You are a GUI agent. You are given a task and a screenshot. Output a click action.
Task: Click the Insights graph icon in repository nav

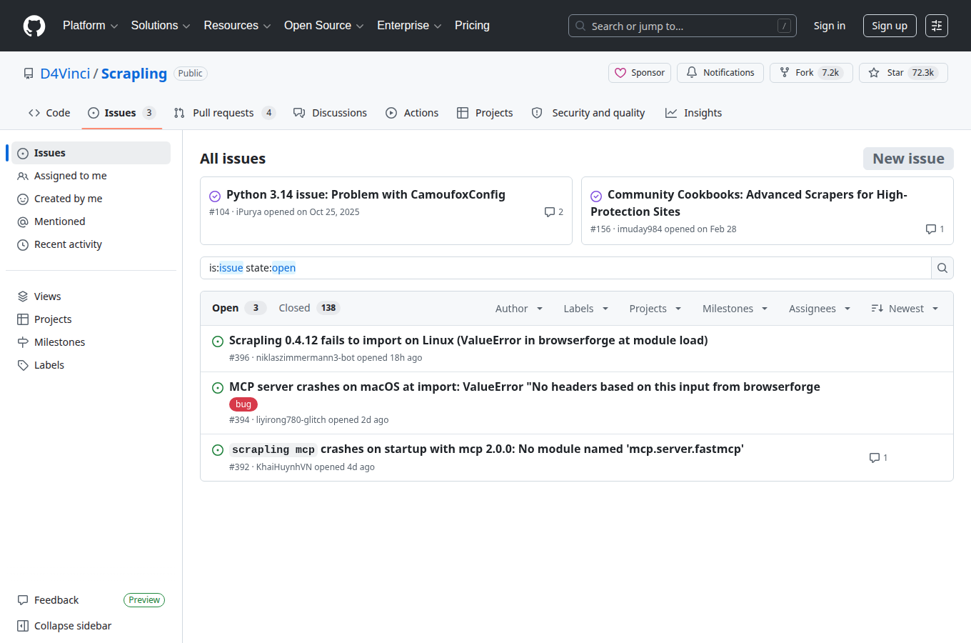[671, 113]
